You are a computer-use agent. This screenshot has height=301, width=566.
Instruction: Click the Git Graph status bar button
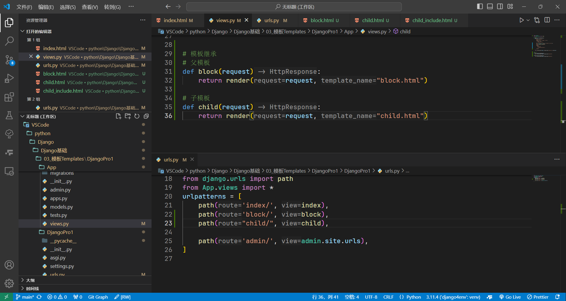98,297
